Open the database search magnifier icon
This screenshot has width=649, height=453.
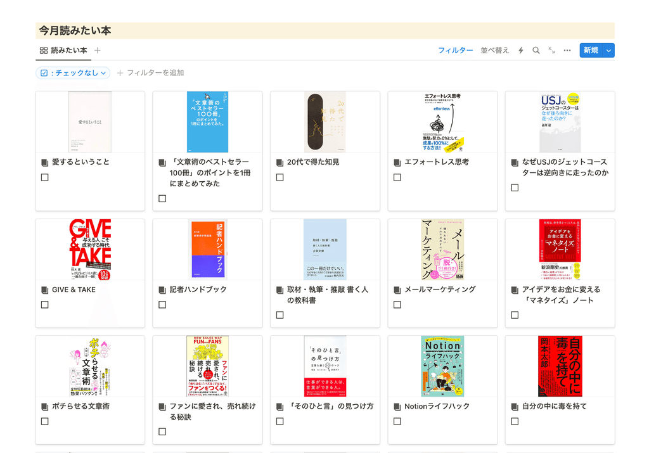point(536,51)
